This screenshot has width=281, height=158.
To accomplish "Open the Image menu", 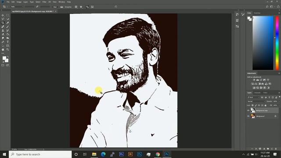I will [19, 2].
